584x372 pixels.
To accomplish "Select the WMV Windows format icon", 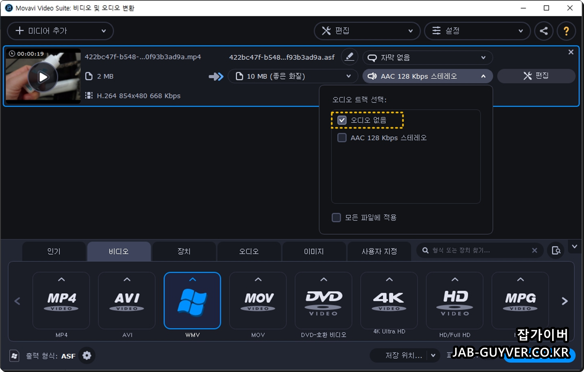I will coord(192,301).
